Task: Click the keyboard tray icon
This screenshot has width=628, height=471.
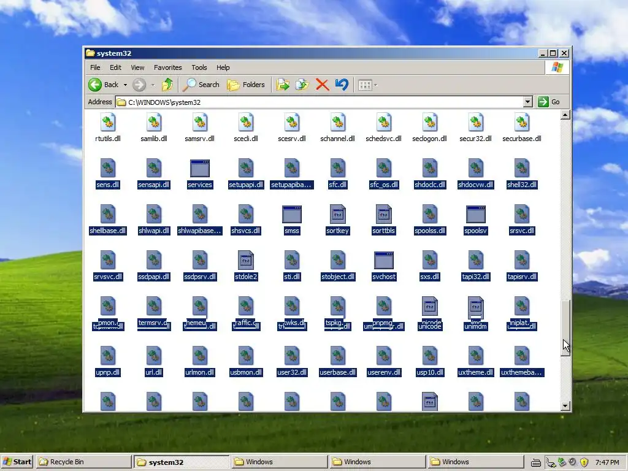Action: tap(536, 463)
